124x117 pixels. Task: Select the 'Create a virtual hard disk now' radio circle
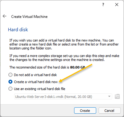(10, 82)
